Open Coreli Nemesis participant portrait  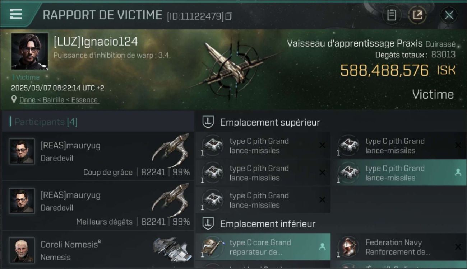[22, 250]
